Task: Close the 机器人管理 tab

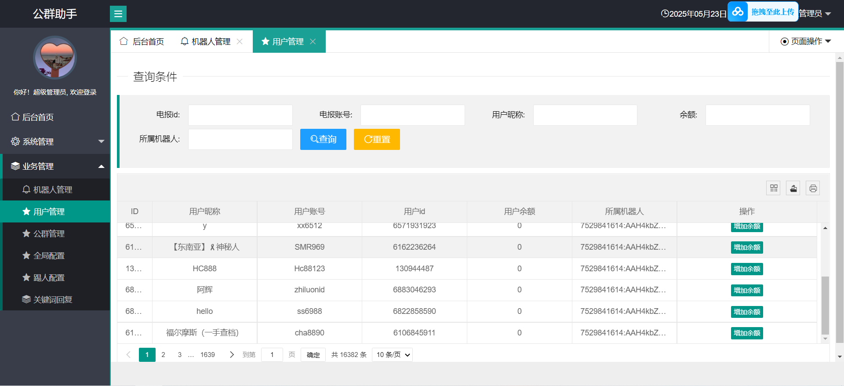Action: pos(240,41)
